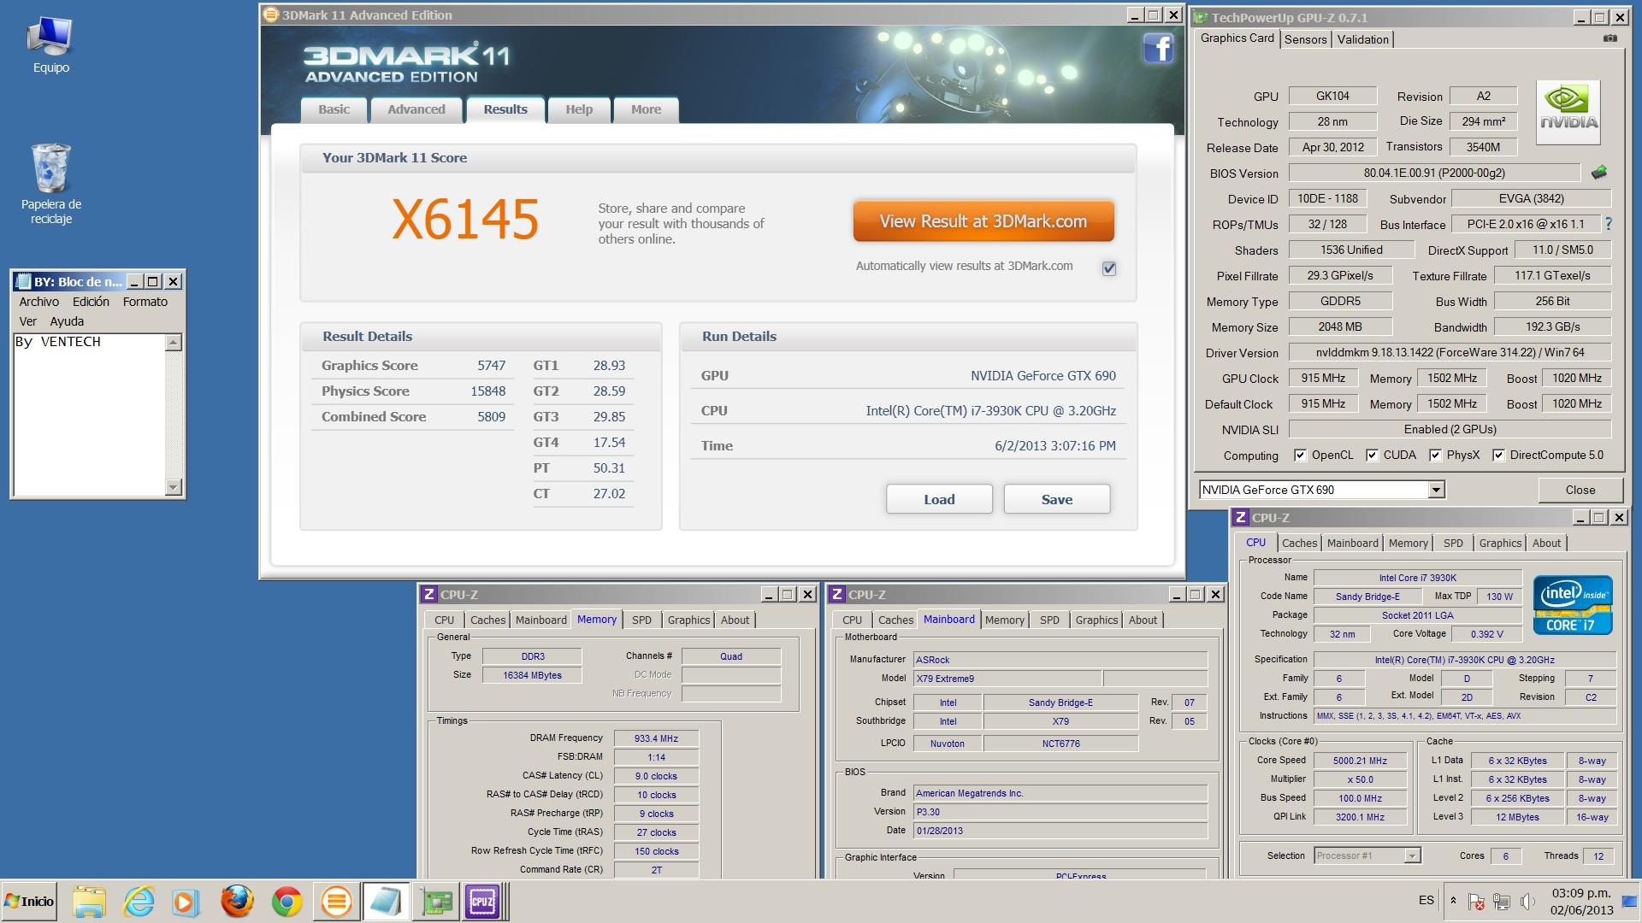
Task: Click the Save button in Run Details
Action: 1057,499
